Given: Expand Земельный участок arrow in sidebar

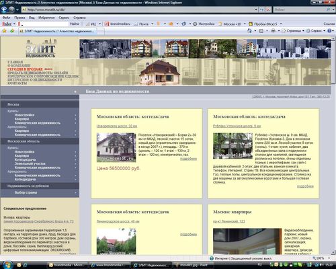Looking at the screenshot, I should pos(75,163).
